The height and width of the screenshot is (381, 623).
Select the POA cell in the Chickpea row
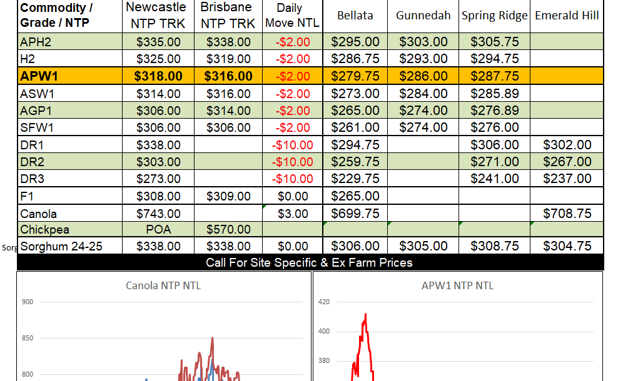158,229
